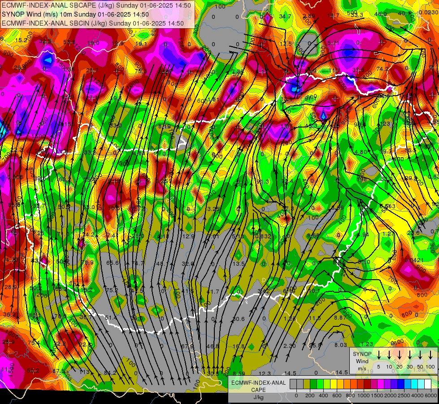Click the 74.2 value on the map
Image resolution: width=439 pixels, height=404 pixels.
[x=382, y=69]
